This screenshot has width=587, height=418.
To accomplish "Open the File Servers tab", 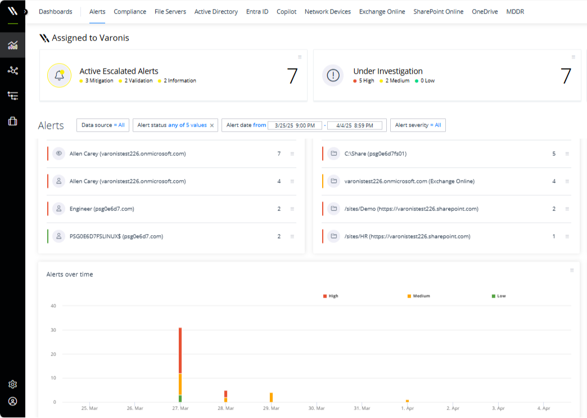I will [170, 12].
